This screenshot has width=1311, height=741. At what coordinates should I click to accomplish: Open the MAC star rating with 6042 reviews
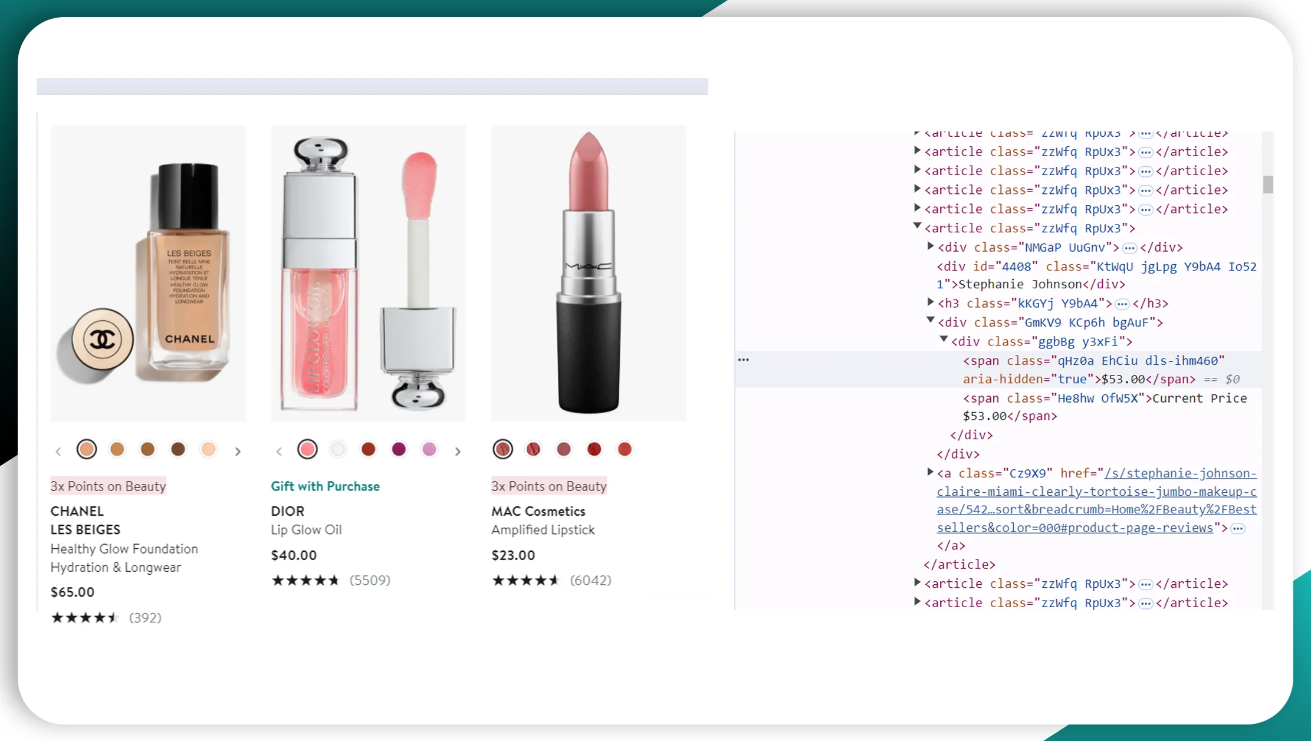[551, 580]
